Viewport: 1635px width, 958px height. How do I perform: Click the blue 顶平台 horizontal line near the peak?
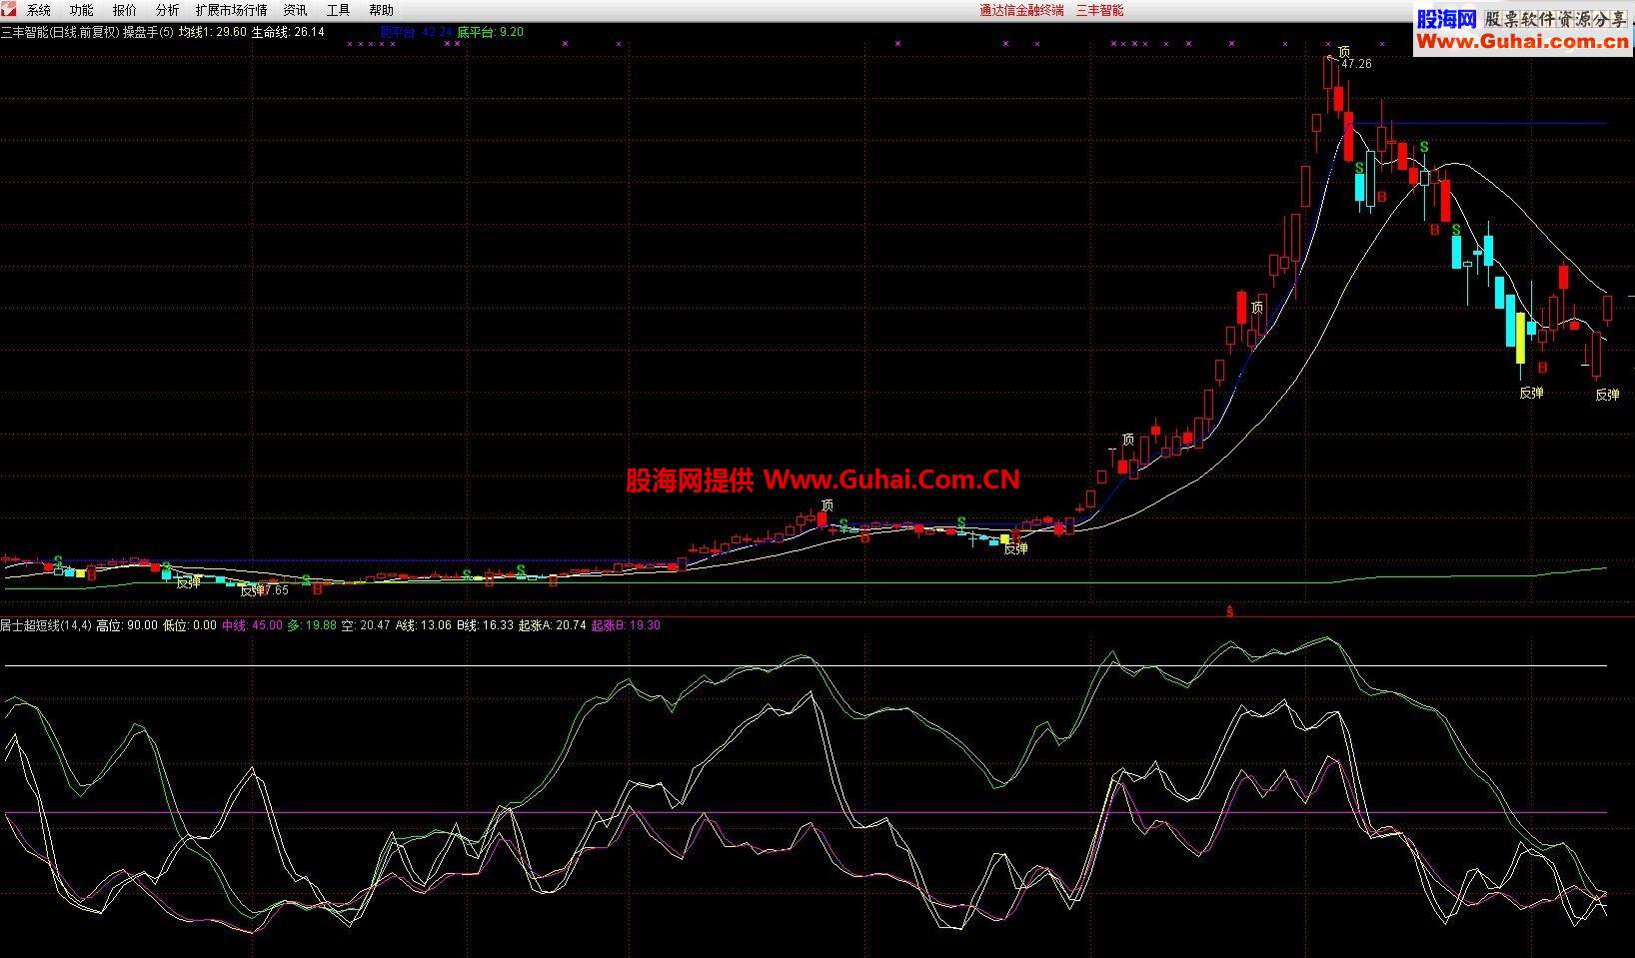pos(1479,123)
